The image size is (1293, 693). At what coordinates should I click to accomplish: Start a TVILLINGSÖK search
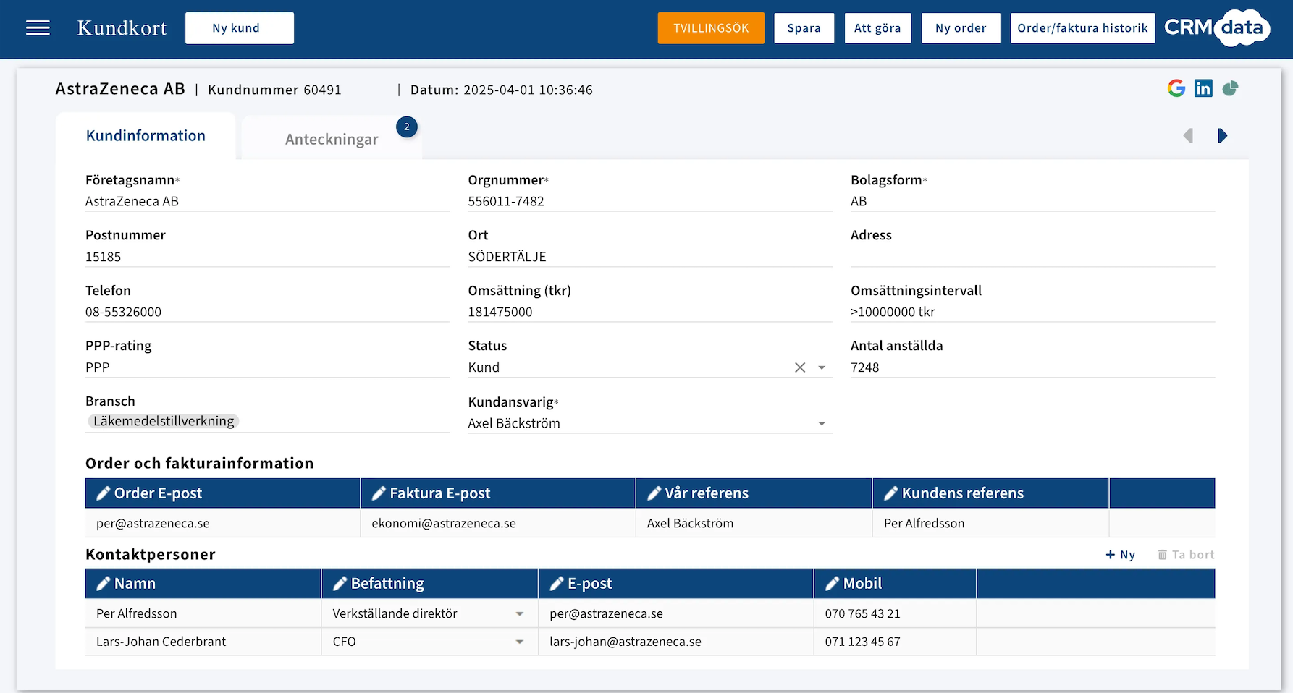click(x=711, y=28)
